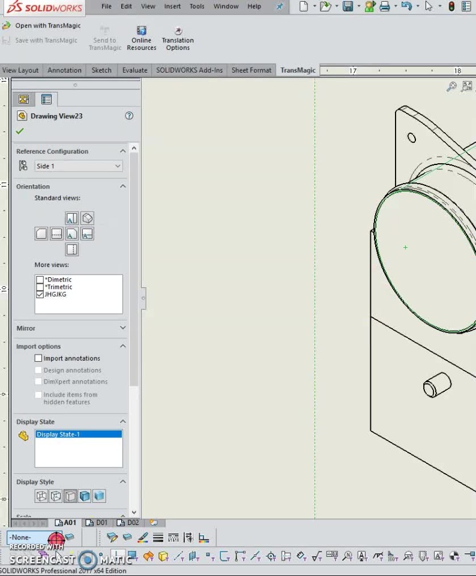
Task: Toggle DimXpert annotations checkbox
Action: coord(38,382)
